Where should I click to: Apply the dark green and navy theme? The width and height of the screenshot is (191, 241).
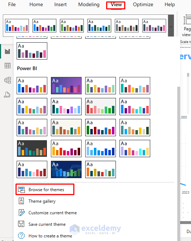point(100,128)
